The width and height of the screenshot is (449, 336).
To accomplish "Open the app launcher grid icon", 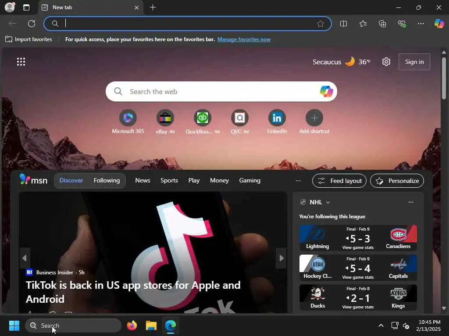I will point(21,62).
